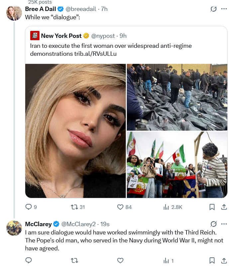Bookmark McClarey's comment
The width and height of the screenshot is (234, 267).
pos(212,261)
